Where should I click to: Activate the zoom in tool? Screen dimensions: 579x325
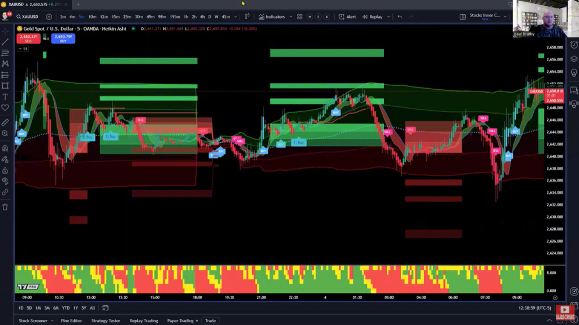click(5, 133)
